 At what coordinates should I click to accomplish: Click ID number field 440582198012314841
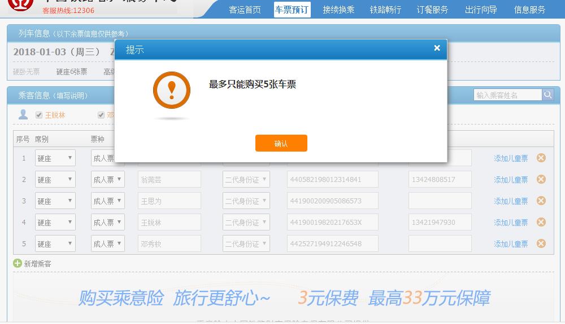333,179
